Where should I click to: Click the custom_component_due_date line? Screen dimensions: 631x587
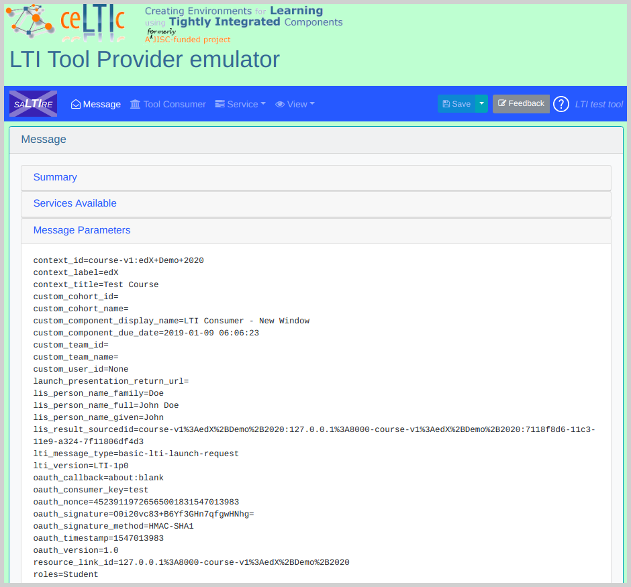146,333
